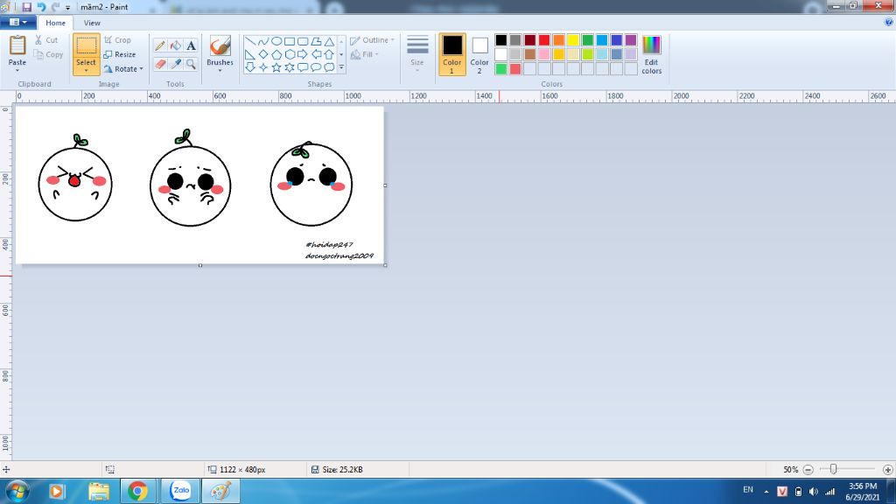The image size is (896, 504).
Task: Set Color 2 as active color
Action: pos(479,54)
